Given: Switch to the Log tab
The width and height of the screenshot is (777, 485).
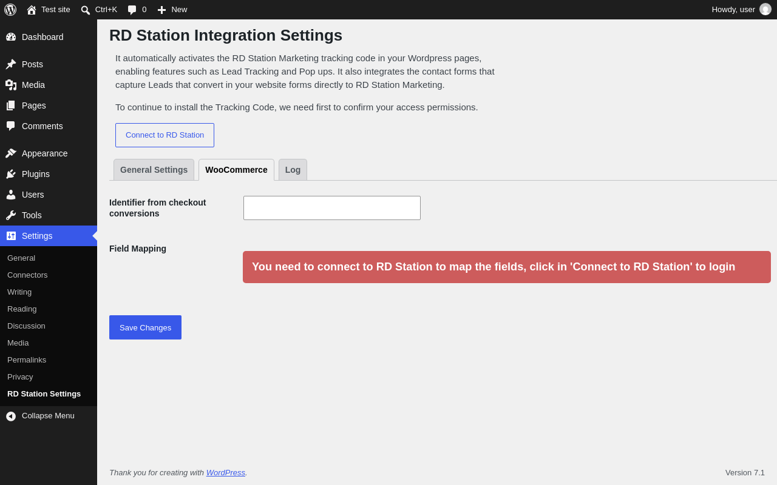Looking at the screenshot, I should click(x=293, y=170).
